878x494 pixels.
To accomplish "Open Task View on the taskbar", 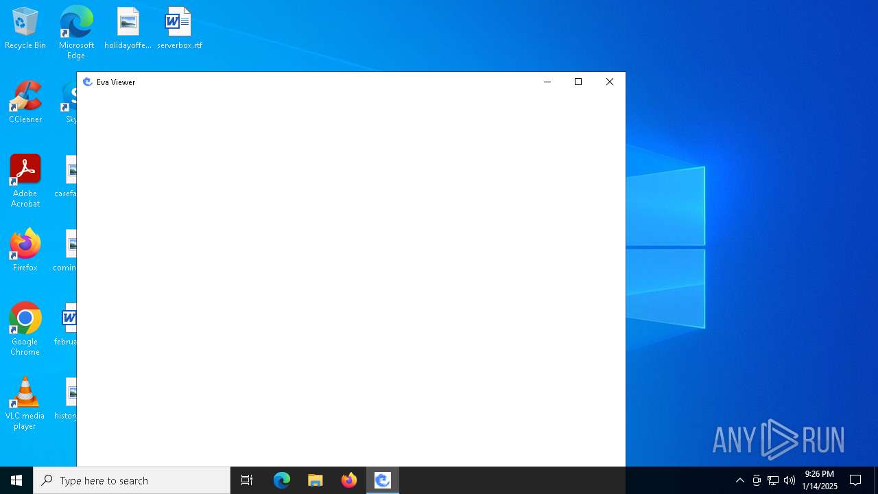I will click(x=247, y=480).
